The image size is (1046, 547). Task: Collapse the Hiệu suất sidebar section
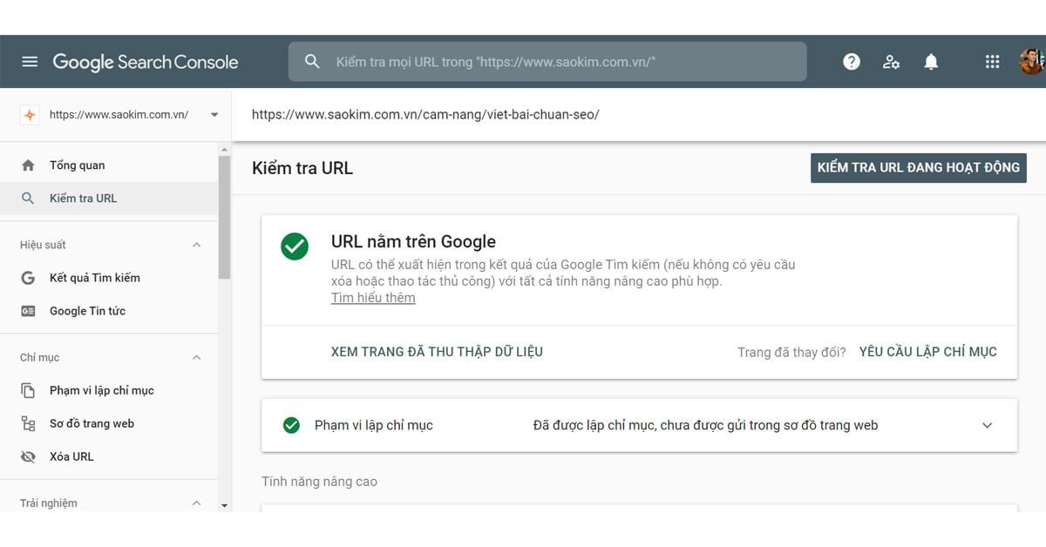(197, 244)
